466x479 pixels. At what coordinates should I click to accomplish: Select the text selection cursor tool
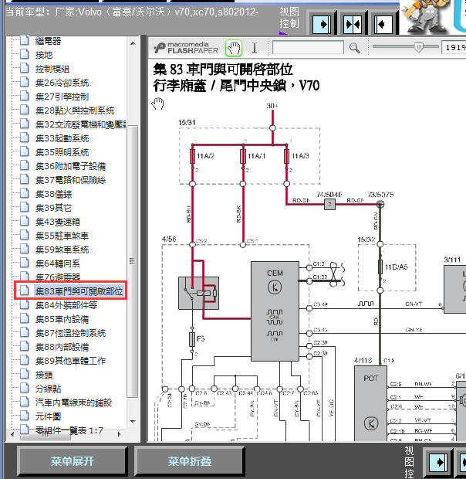pyautogui.click(x=255, y=48)
